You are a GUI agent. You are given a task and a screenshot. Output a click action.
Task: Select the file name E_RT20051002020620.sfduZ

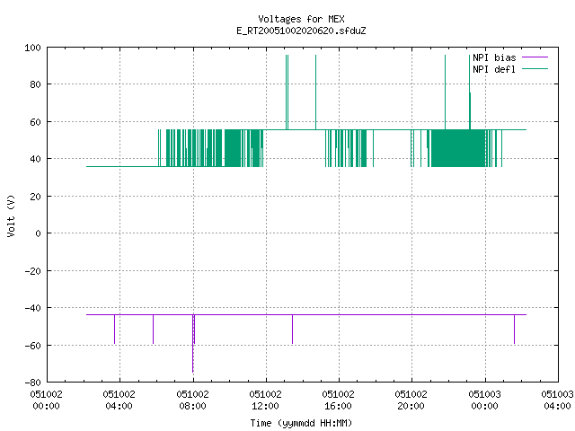[301, 31]
